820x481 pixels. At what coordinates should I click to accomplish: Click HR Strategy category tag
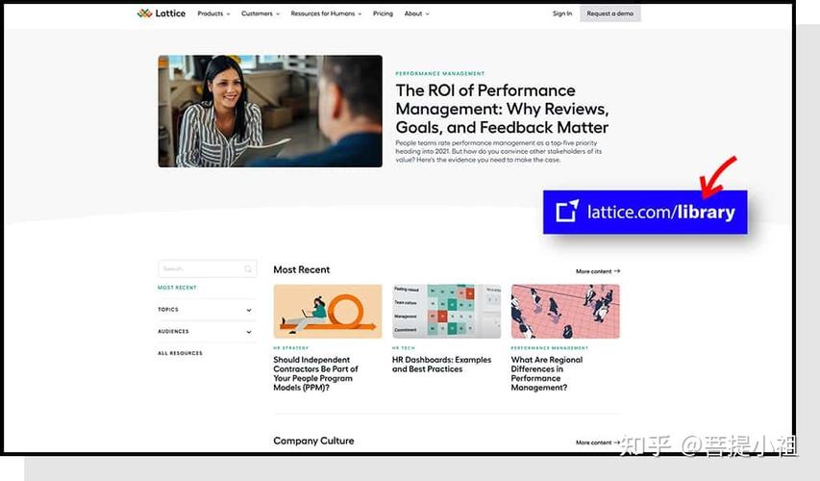[x=290, y=348]
